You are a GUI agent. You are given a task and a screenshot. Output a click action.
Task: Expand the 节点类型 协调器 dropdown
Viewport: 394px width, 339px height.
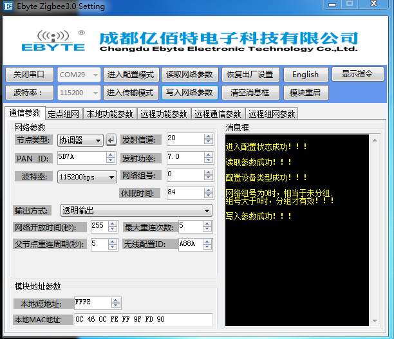(98, 140)
